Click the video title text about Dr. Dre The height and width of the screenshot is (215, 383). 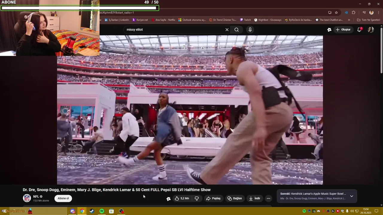(117, 190)
